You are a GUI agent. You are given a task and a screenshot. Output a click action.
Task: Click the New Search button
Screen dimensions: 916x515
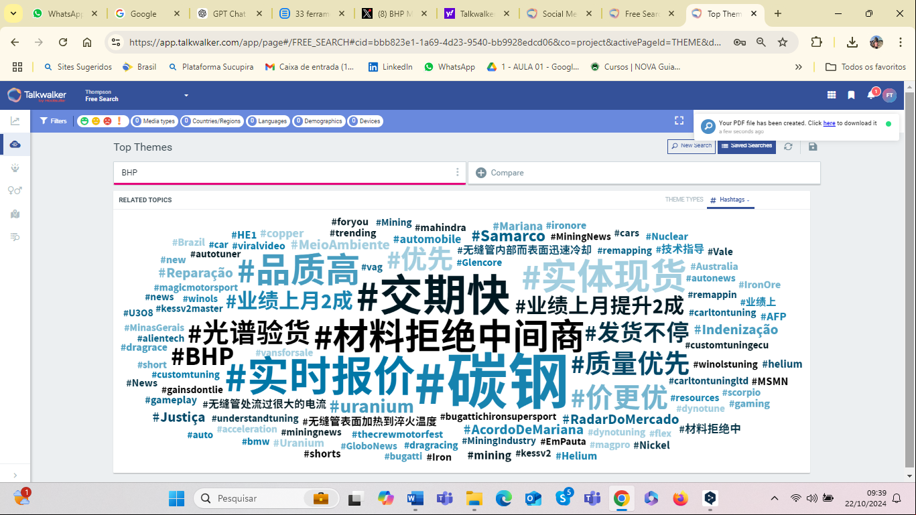point(692,146)
